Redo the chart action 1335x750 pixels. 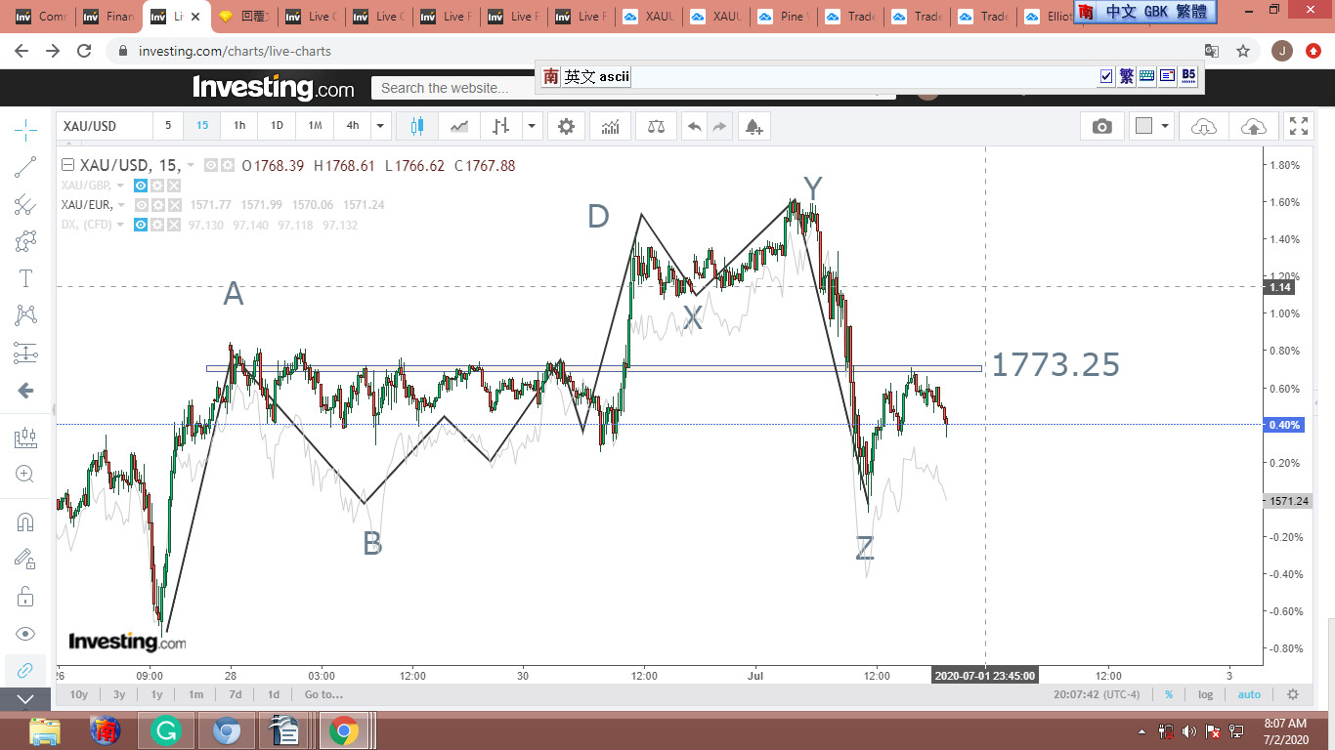pos(719,126)
